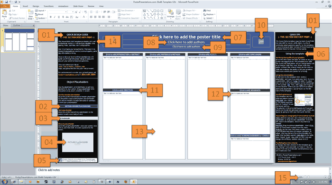Click the Arrange icon in Drawing group
332x185 pixels.
pos(170,13)
